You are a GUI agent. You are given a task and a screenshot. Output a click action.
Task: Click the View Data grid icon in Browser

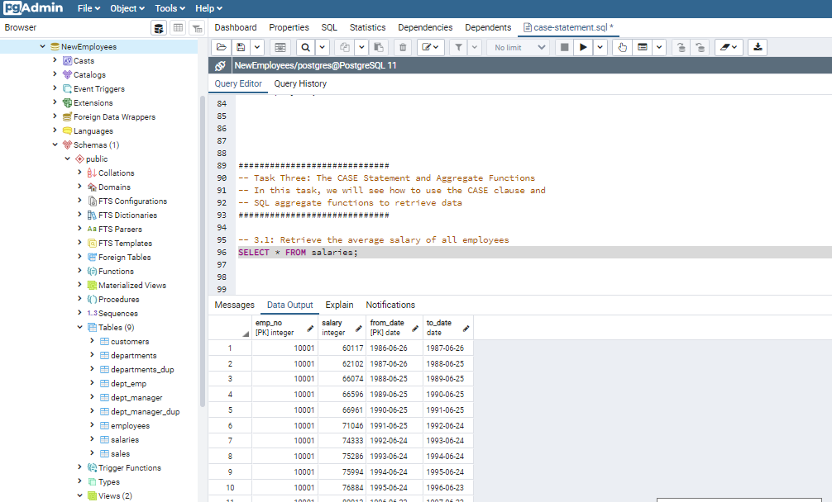click(x=178, y=28)
